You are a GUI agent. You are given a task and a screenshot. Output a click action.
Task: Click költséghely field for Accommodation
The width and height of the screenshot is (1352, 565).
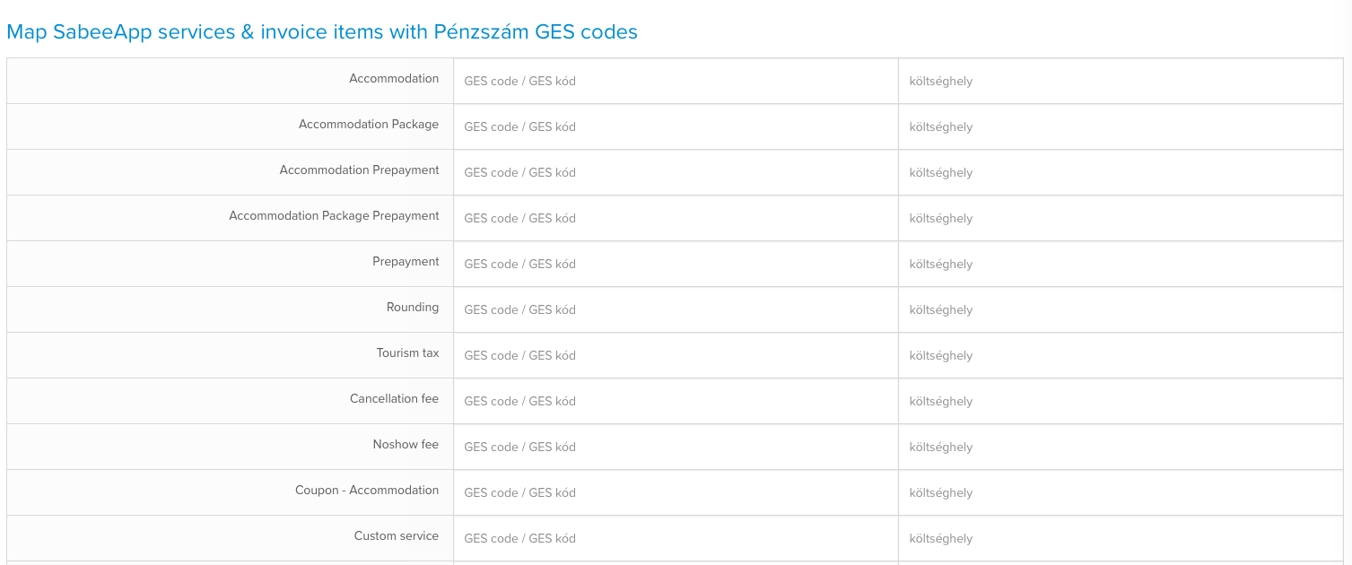[1121, 82]
